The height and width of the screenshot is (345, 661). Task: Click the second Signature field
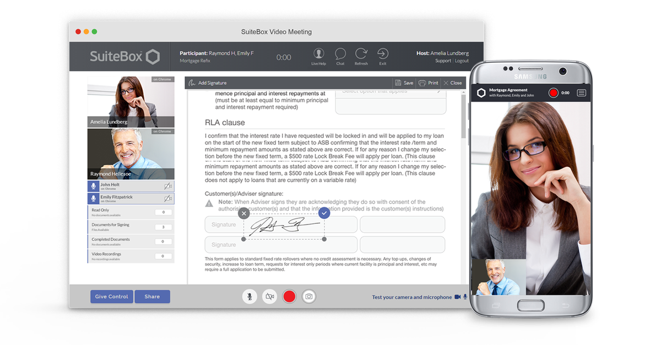281,244
